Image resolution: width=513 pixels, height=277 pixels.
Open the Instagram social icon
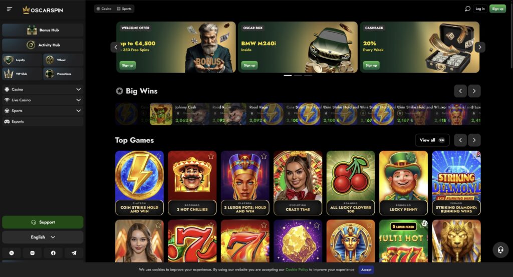pos(33,253)
